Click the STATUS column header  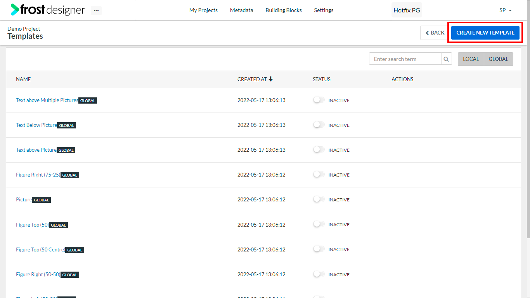tap(322, 79)
